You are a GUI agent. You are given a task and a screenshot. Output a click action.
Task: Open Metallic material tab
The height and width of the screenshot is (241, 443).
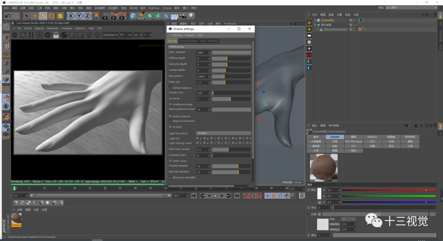point(372,137)
